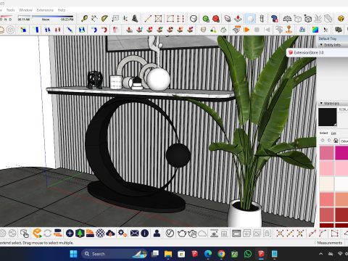Select the Dimensions tool
This screenshot has width=348, height=261.
point(94,19)
